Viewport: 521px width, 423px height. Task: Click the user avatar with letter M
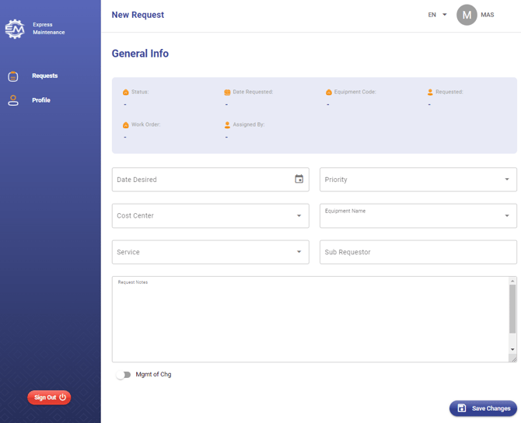tap(467, 15)
